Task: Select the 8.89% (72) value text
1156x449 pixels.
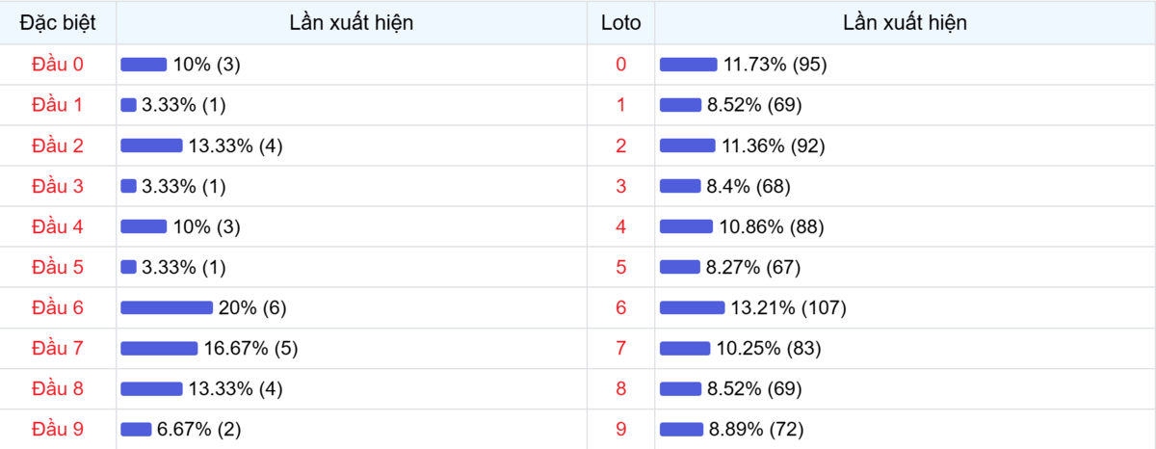Action: pyautogui.click(x=756, y=429)
